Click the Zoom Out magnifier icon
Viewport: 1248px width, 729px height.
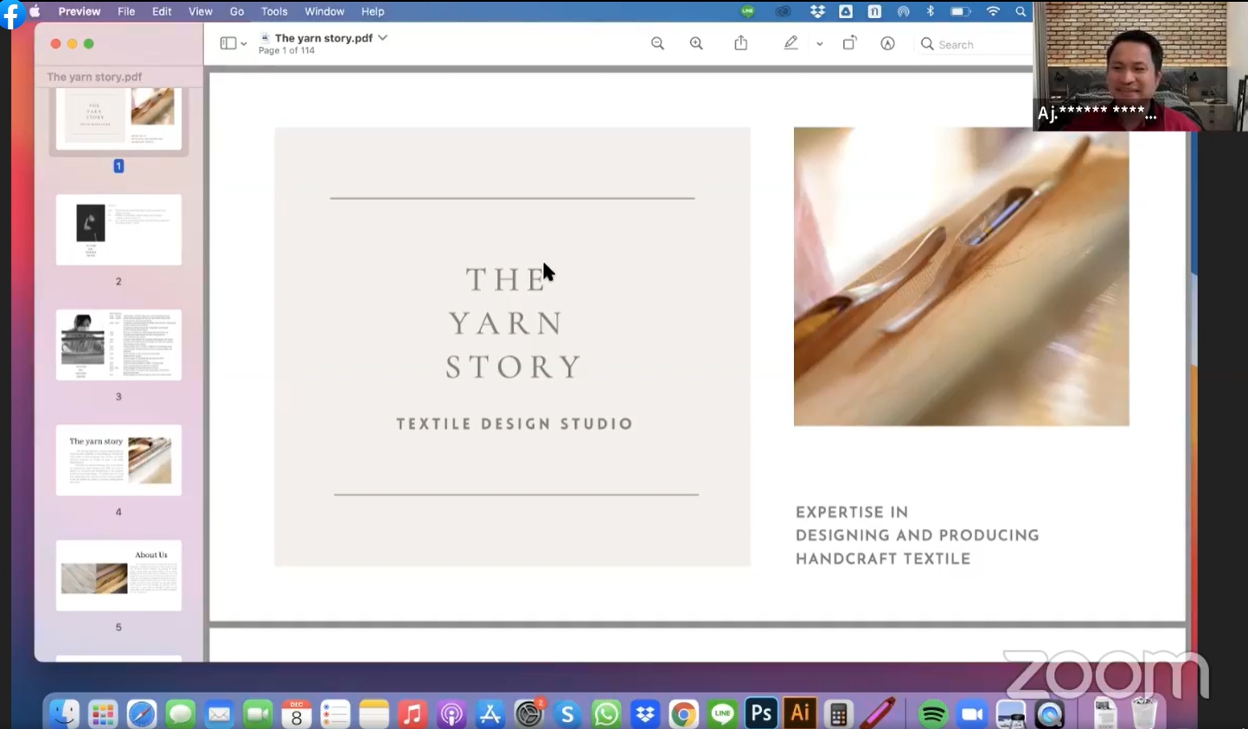tap(657, 43)
